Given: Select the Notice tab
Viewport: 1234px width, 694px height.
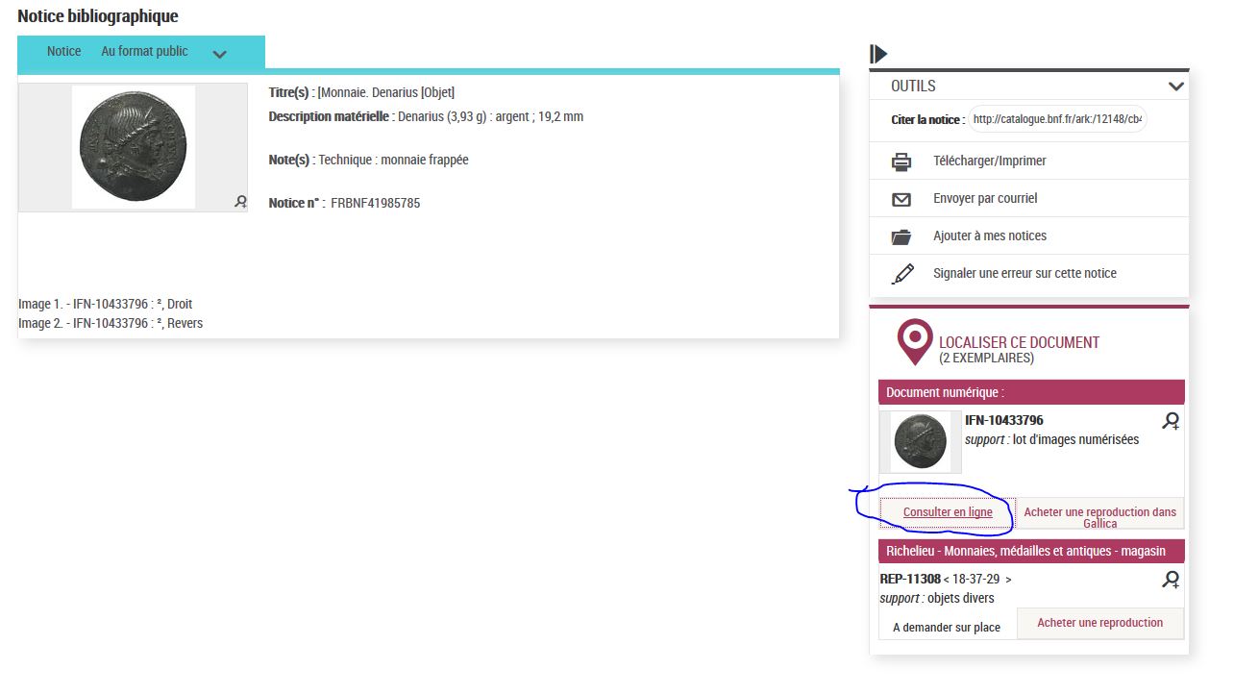Looking at the screenshot, I should coord(64,52).
